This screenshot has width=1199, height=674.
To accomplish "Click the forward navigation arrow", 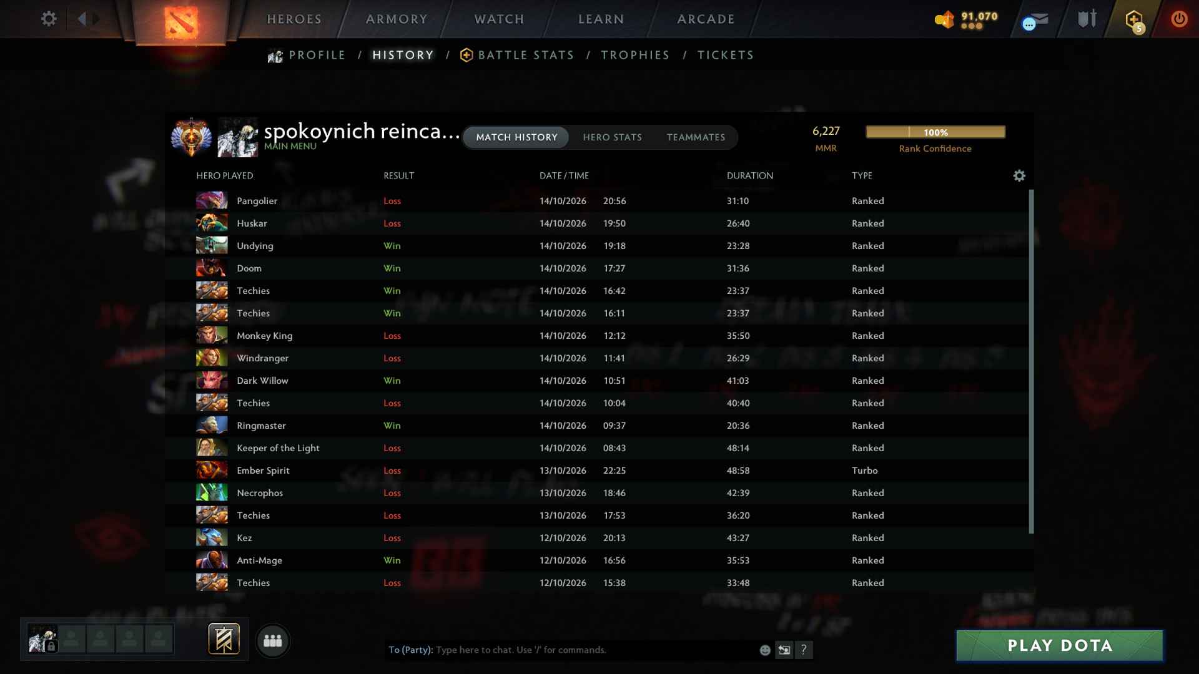I will pyautogui.click(x=96, y=19).
